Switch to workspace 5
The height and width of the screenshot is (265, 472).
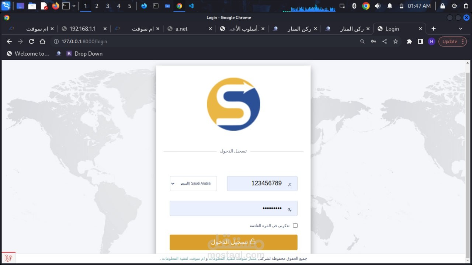(130, 6)
